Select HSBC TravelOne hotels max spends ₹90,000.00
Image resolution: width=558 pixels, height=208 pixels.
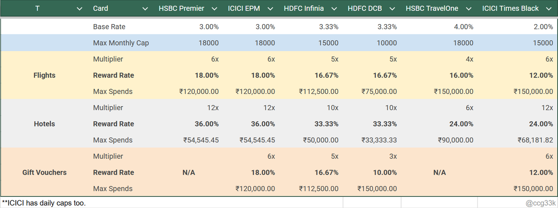[x=456, y=140]
